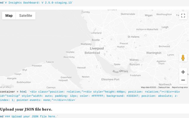Switch to Satellite imagery tab

point(26,16)
